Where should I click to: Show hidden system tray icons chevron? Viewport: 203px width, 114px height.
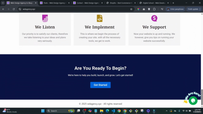coord(167,111)
